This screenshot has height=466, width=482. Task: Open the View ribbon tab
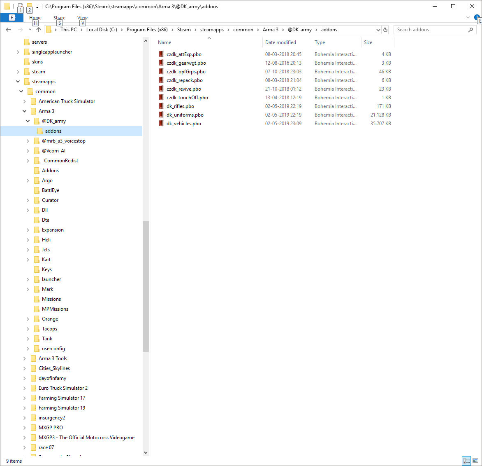point(82,18)
